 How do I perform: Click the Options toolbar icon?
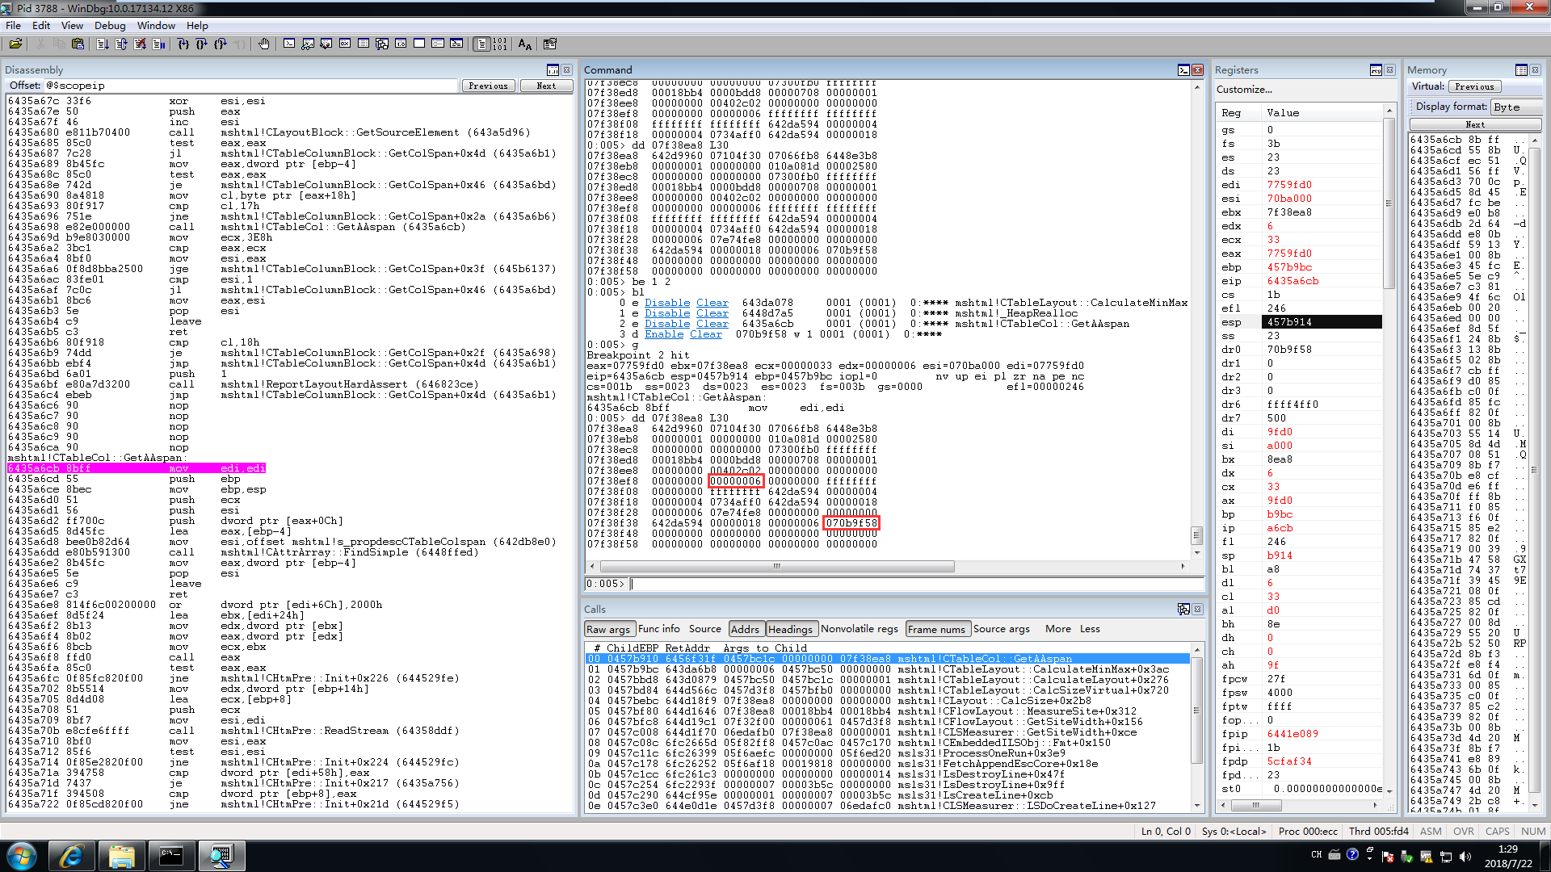pos(550,44)
